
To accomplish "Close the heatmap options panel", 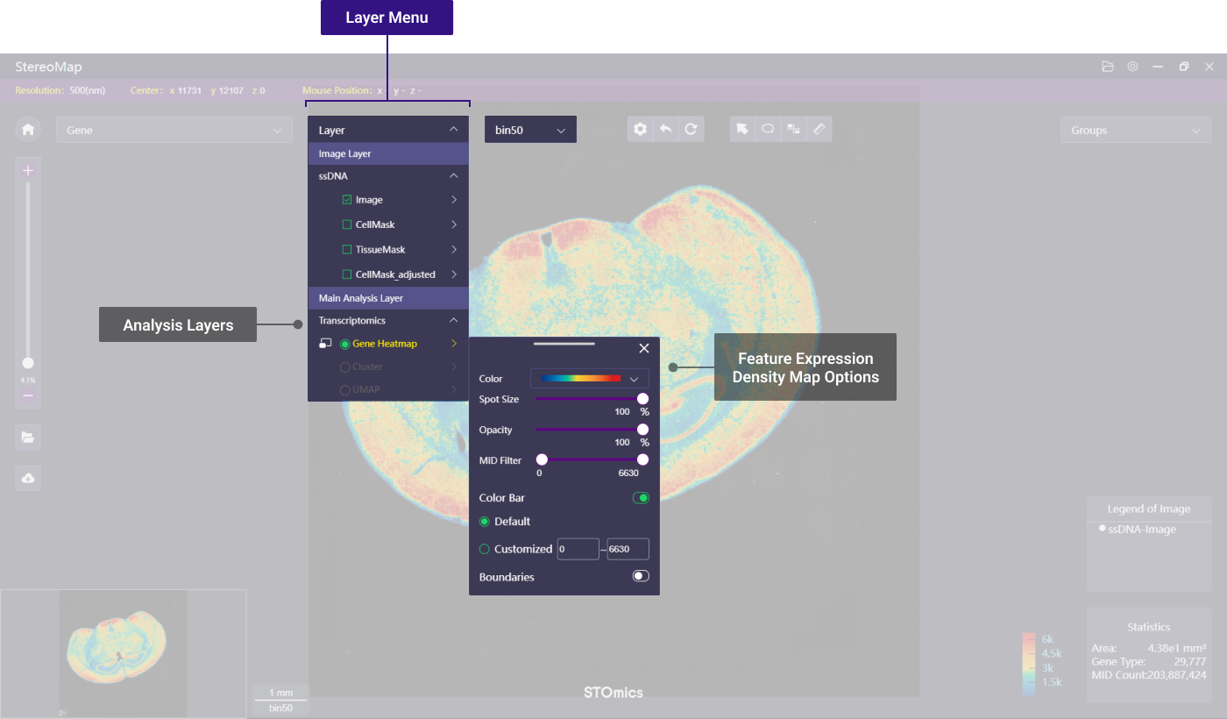I will click(644, 348).
